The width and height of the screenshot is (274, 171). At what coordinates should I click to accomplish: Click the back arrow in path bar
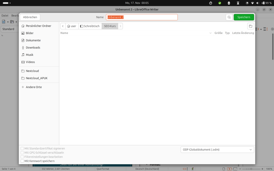click(x=63, y=26)
